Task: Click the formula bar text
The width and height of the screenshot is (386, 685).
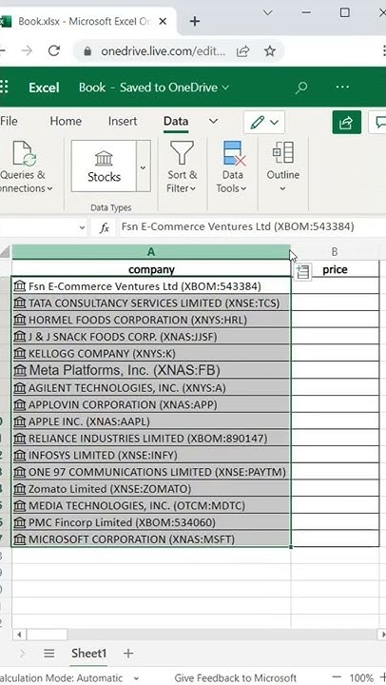Action: 238,226
